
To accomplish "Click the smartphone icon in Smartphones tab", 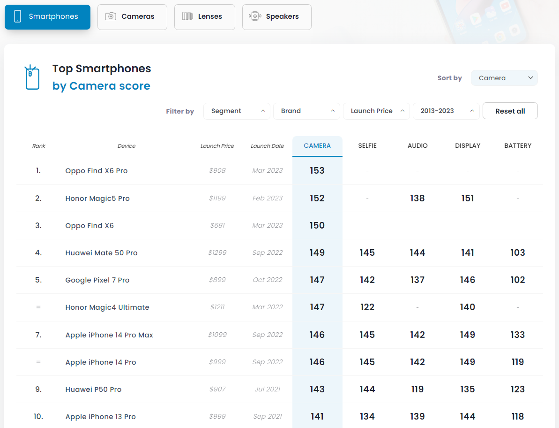I will click(x=17, y=16).
